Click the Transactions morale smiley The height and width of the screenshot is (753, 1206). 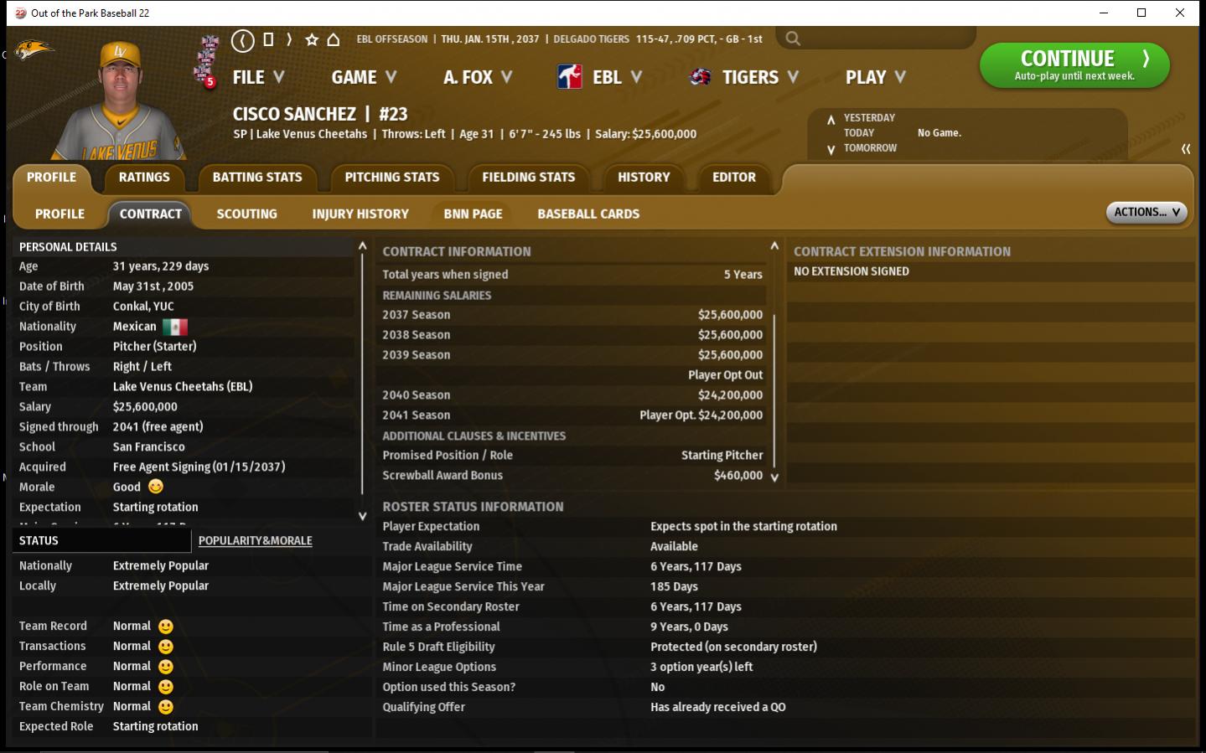point(166,647)
